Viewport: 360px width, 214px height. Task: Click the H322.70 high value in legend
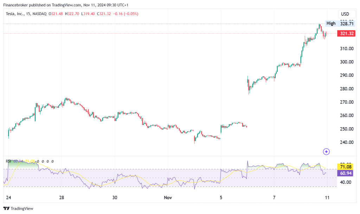point(72,14)
